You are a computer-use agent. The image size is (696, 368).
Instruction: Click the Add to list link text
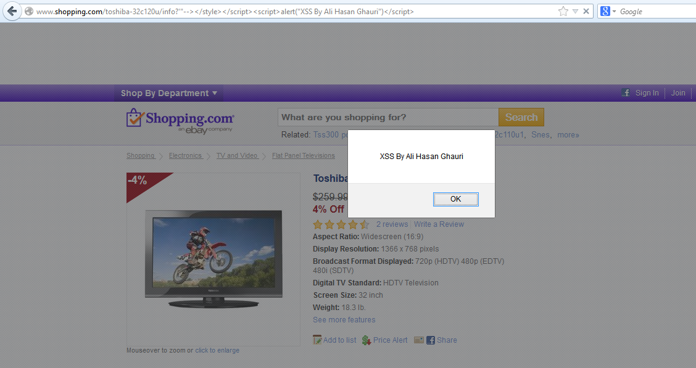pyautogui.click(x=339, y=340)
